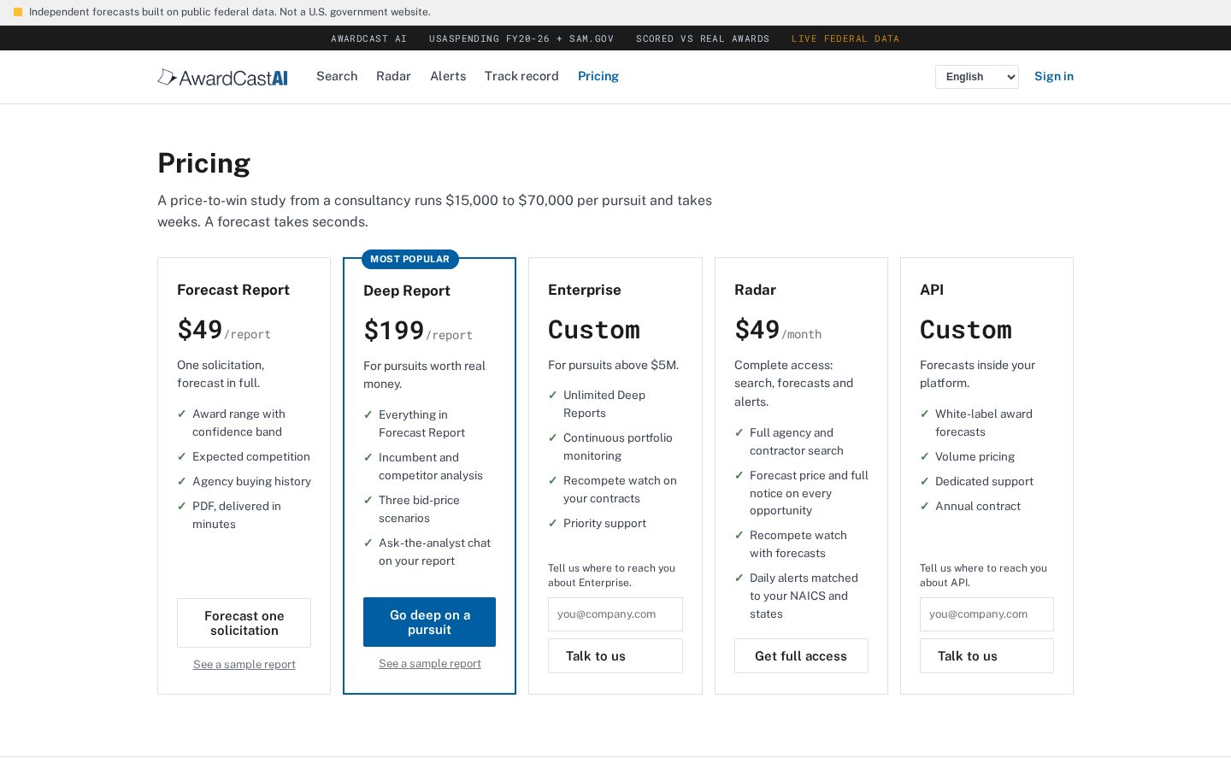View the Track record page
1231x769 pixels.
(521, 76)
